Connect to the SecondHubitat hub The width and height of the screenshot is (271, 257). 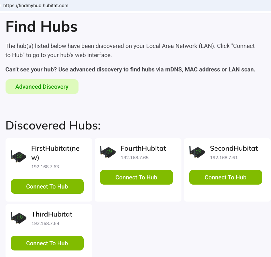(225, 177)
